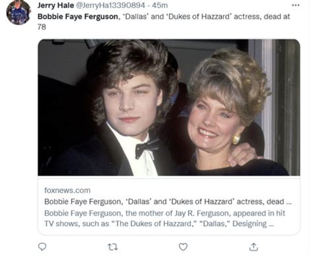Click the woman's gold earring in the photo

click(236, 140)
